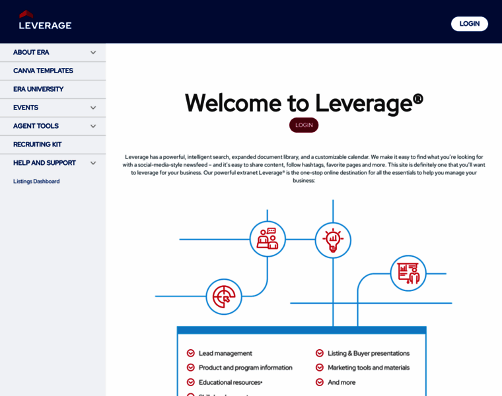The image size is (502, 396).
Task: Open the Listings Dashboard link
Action: pyautogui.click(x=36, y=181)
